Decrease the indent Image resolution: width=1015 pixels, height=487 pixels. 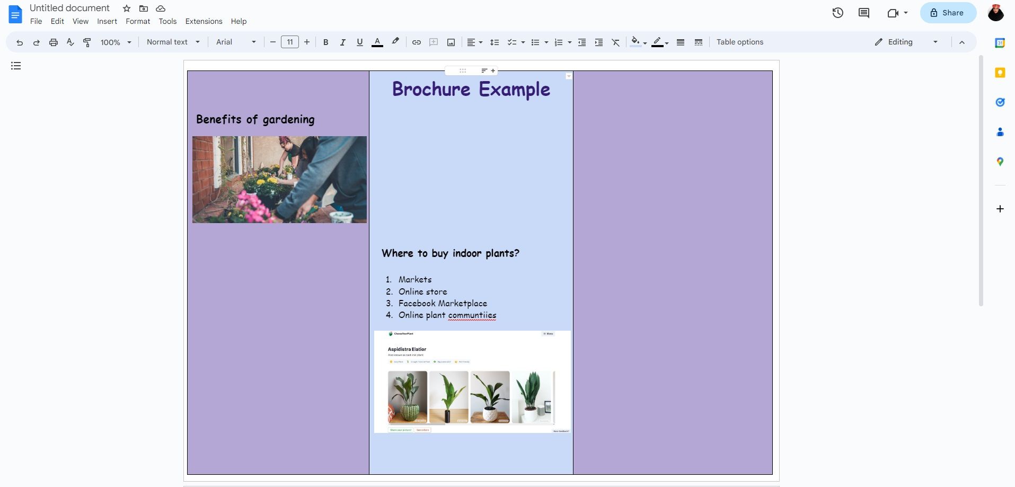coord(582,42)
